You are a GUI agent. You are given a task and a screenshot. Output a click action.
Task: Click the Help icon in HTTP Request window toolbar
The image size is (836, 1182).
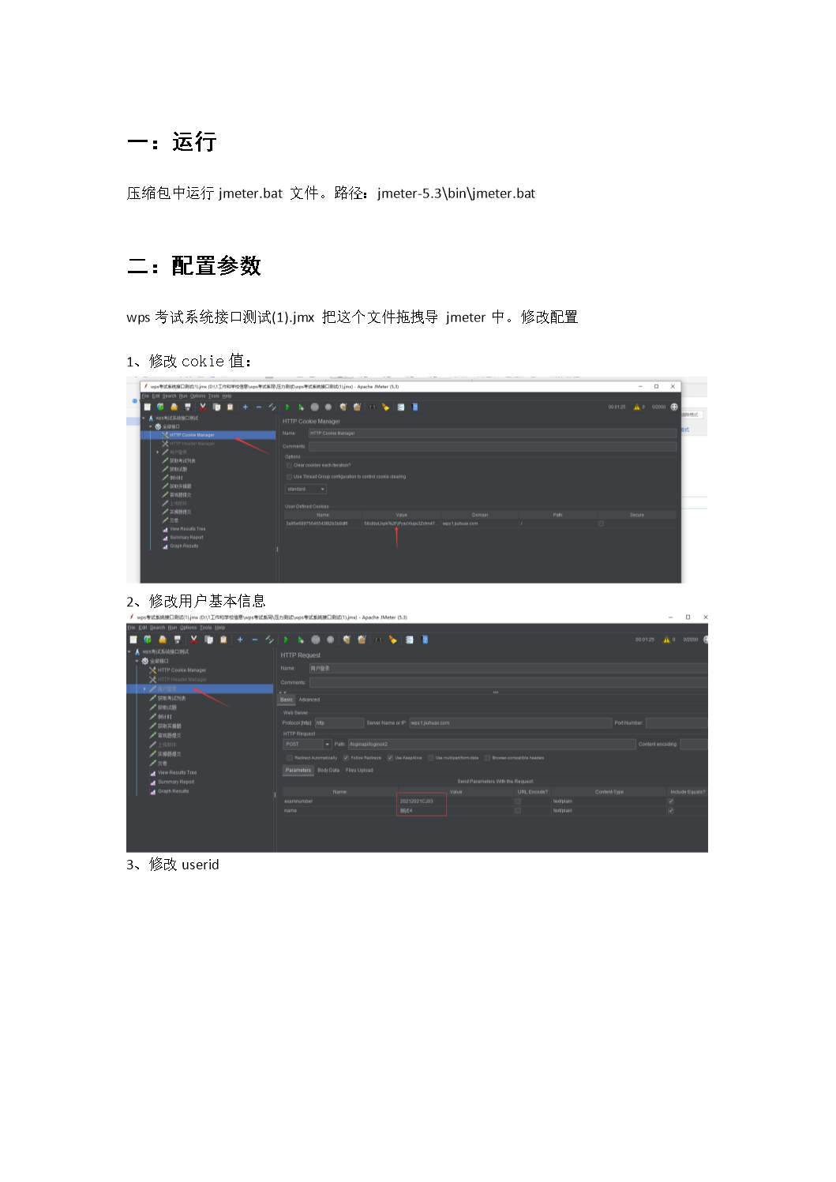click(425, 640)
